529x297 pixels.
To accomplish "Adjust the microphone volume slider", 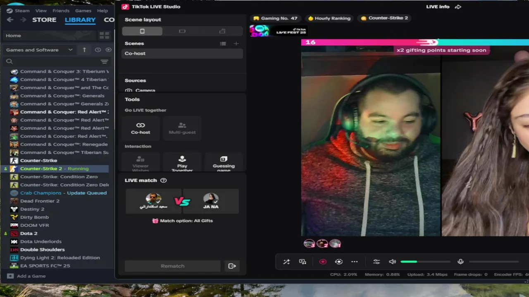I will (x=494, y=262).
